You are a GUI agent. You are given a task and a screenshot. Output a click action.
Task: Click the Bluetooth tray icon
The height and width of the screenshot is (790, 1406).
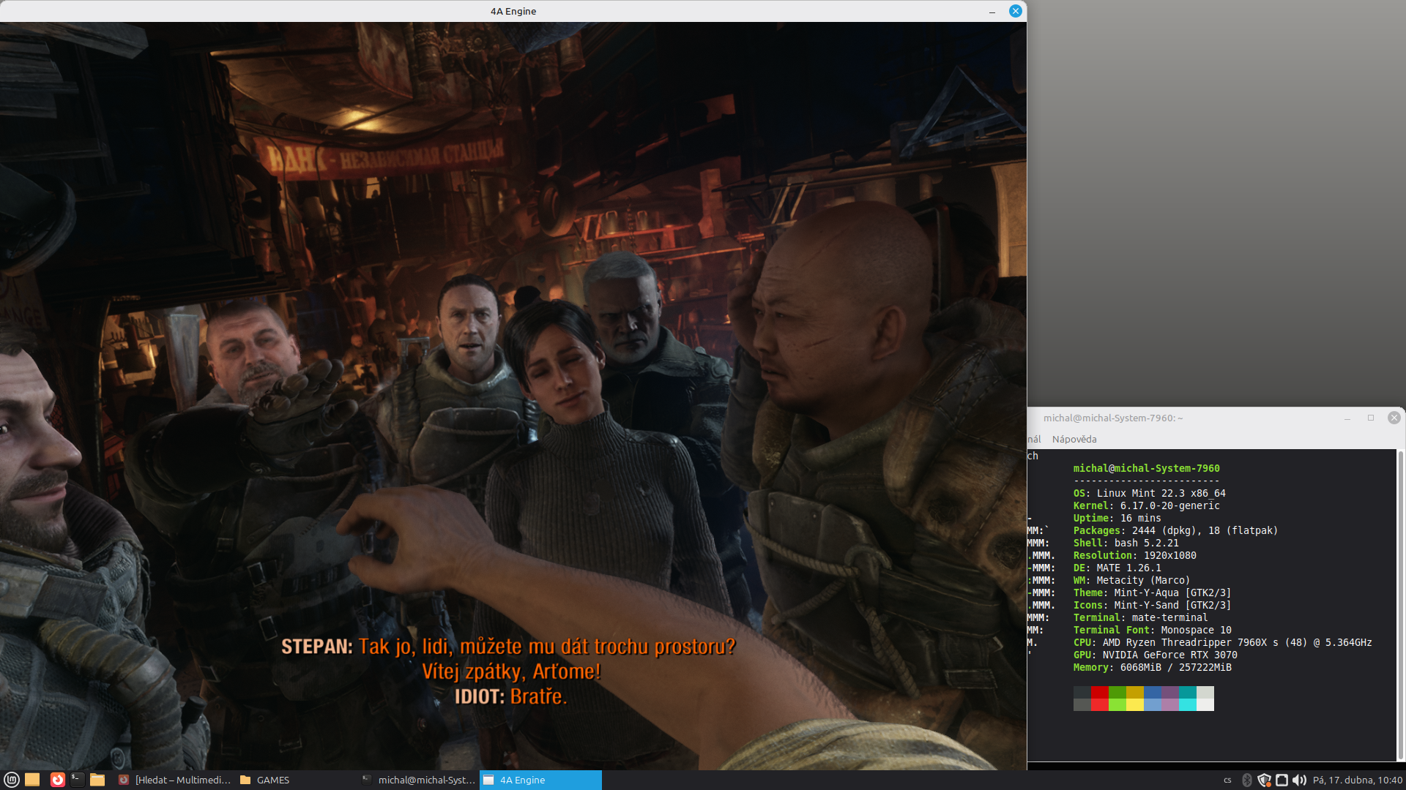click(1247, 780)
